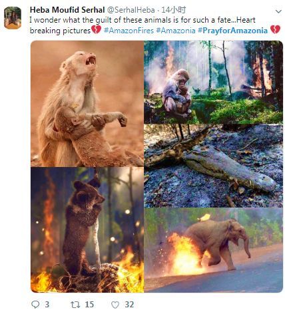Click the @SerhalHeba handle

(x=131, y=10)
